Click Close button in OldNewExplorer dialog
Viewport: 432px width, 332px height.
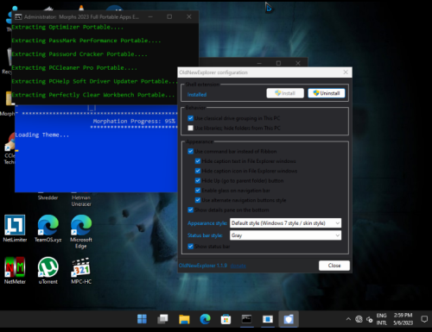coord(334,266)
